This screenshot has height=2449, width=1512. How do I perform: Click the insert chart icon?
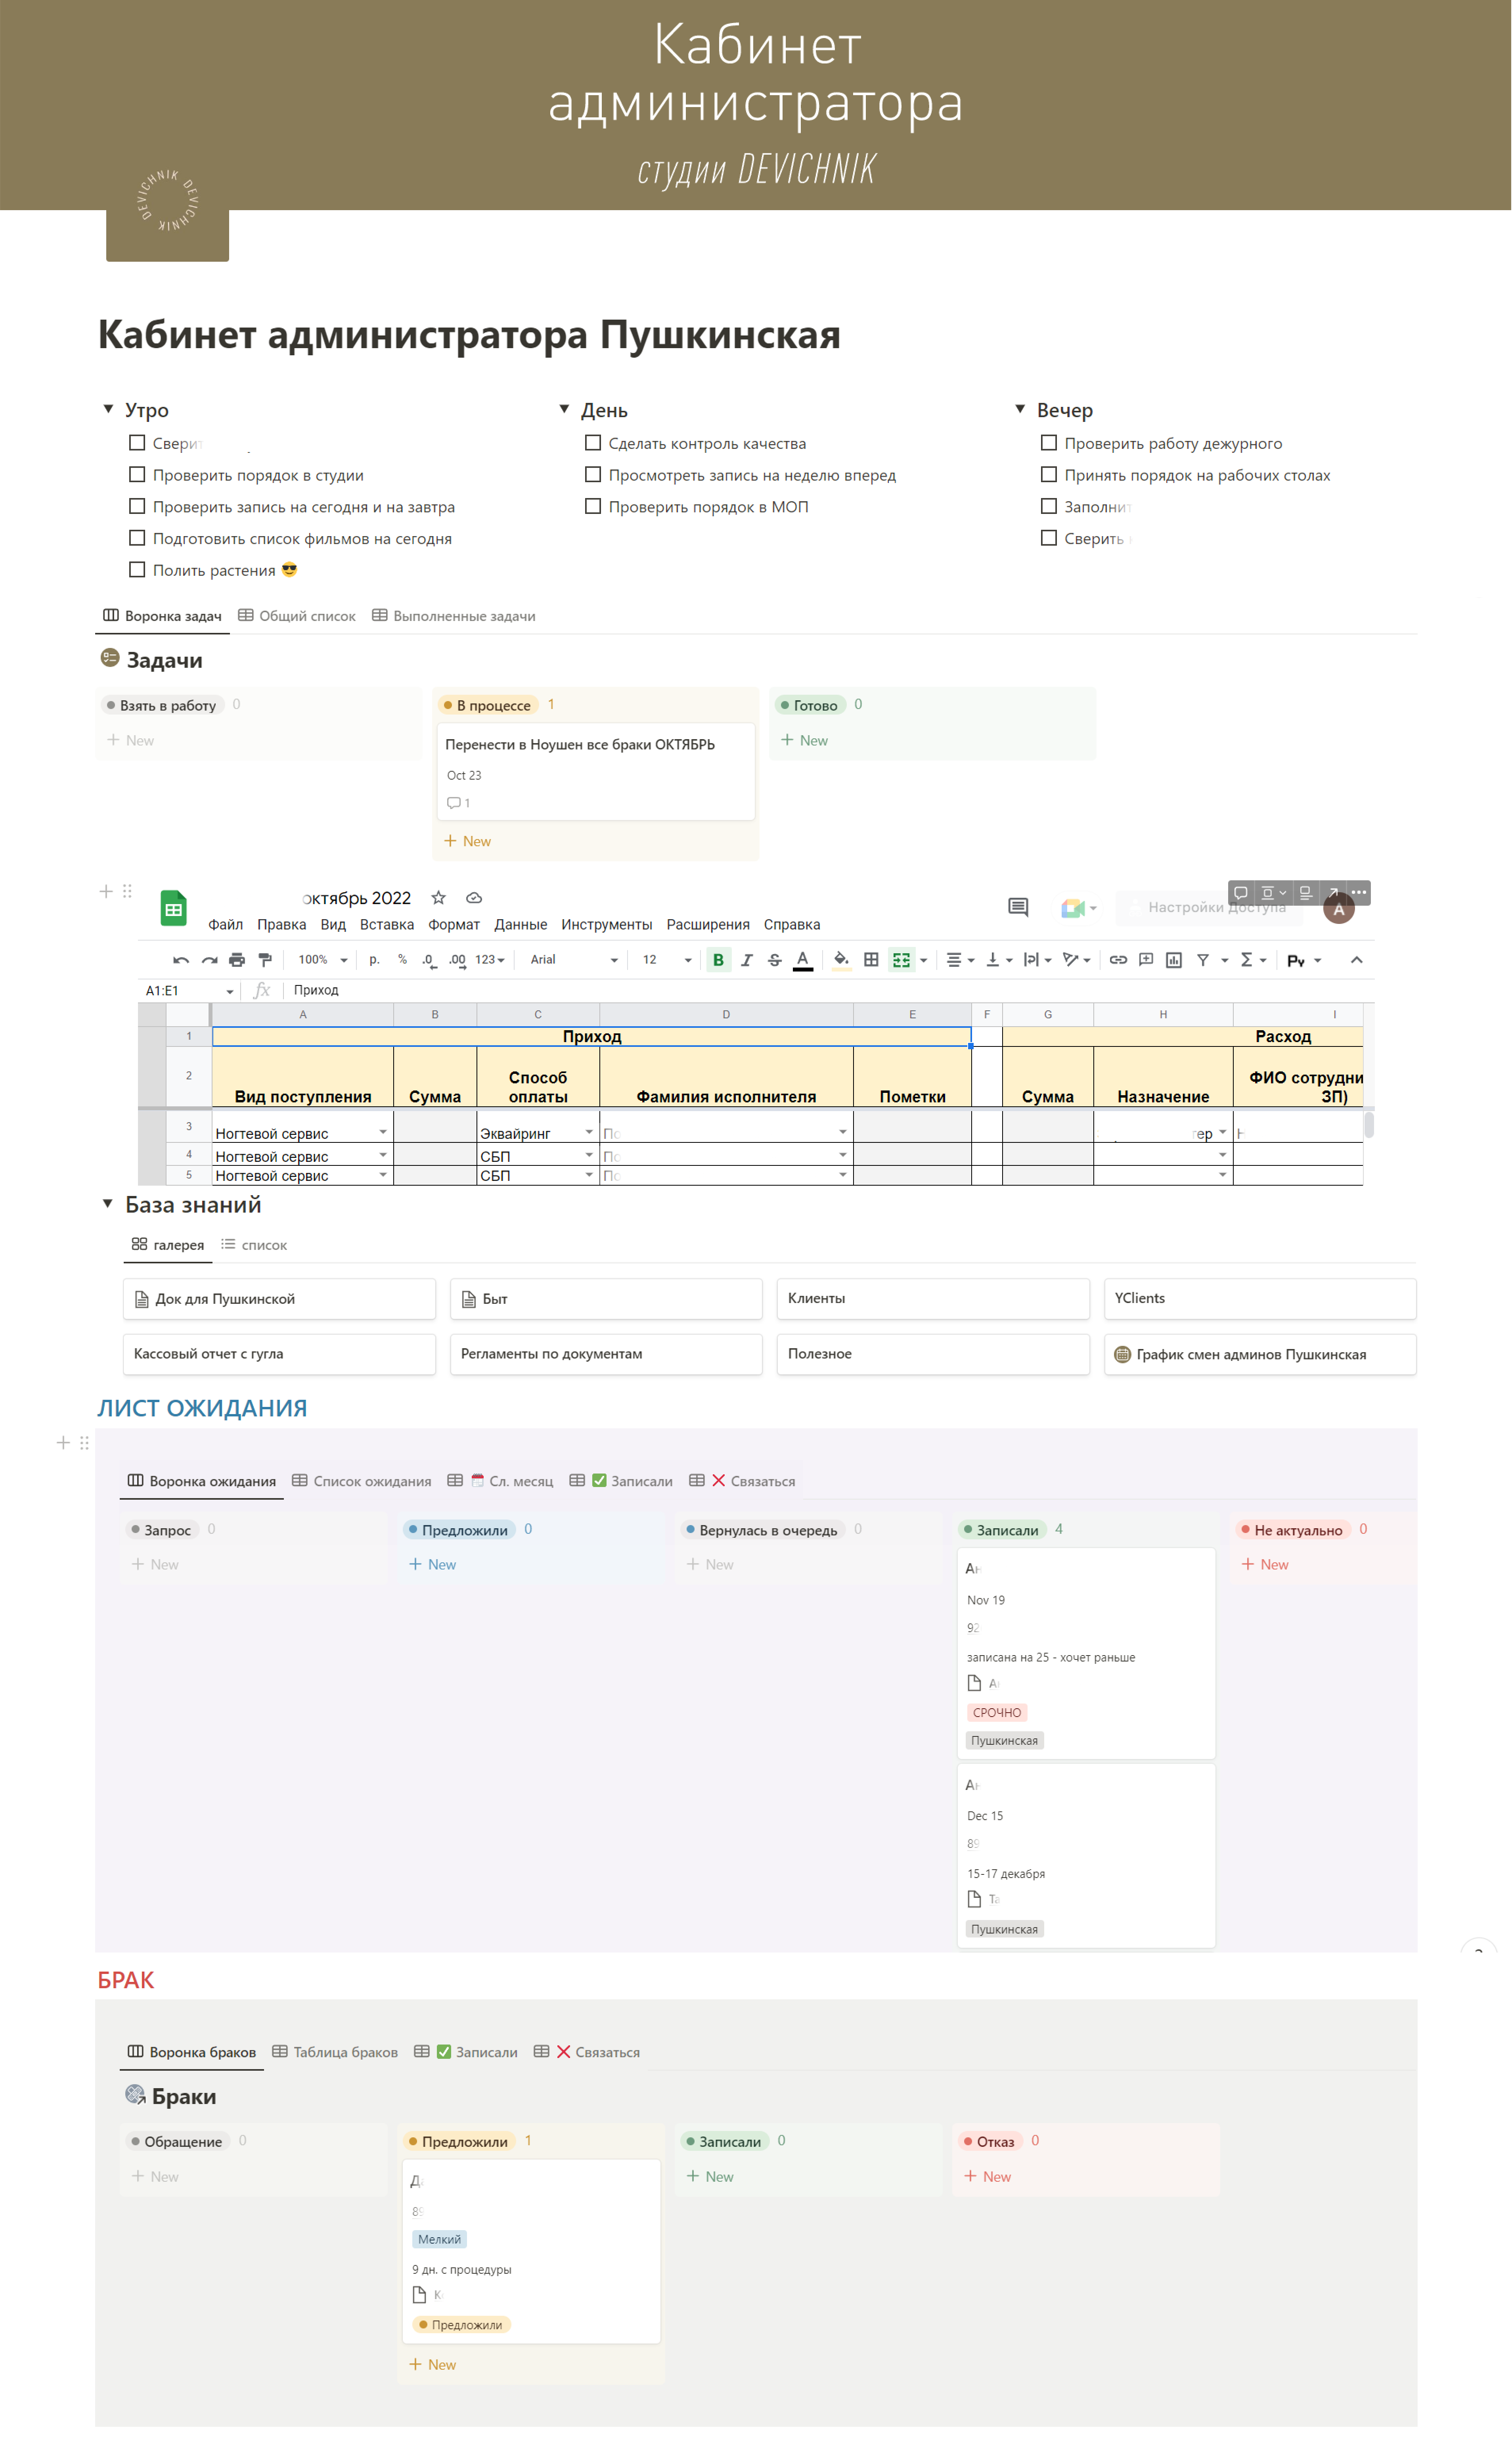[x=1174, y=960]
